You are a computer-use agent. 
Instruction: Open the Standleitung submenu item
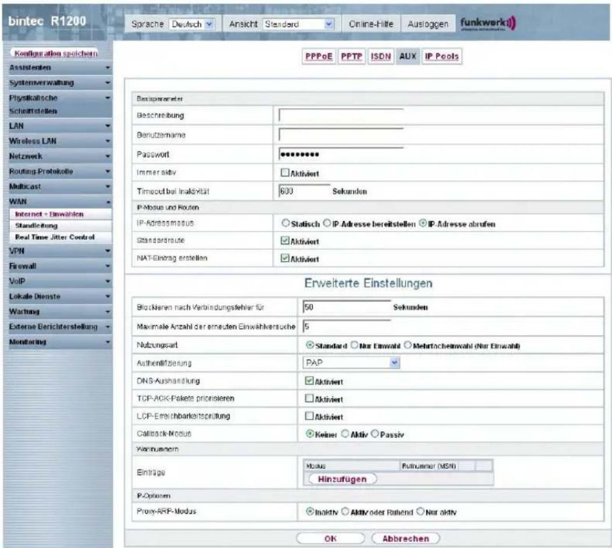(36, 226)
